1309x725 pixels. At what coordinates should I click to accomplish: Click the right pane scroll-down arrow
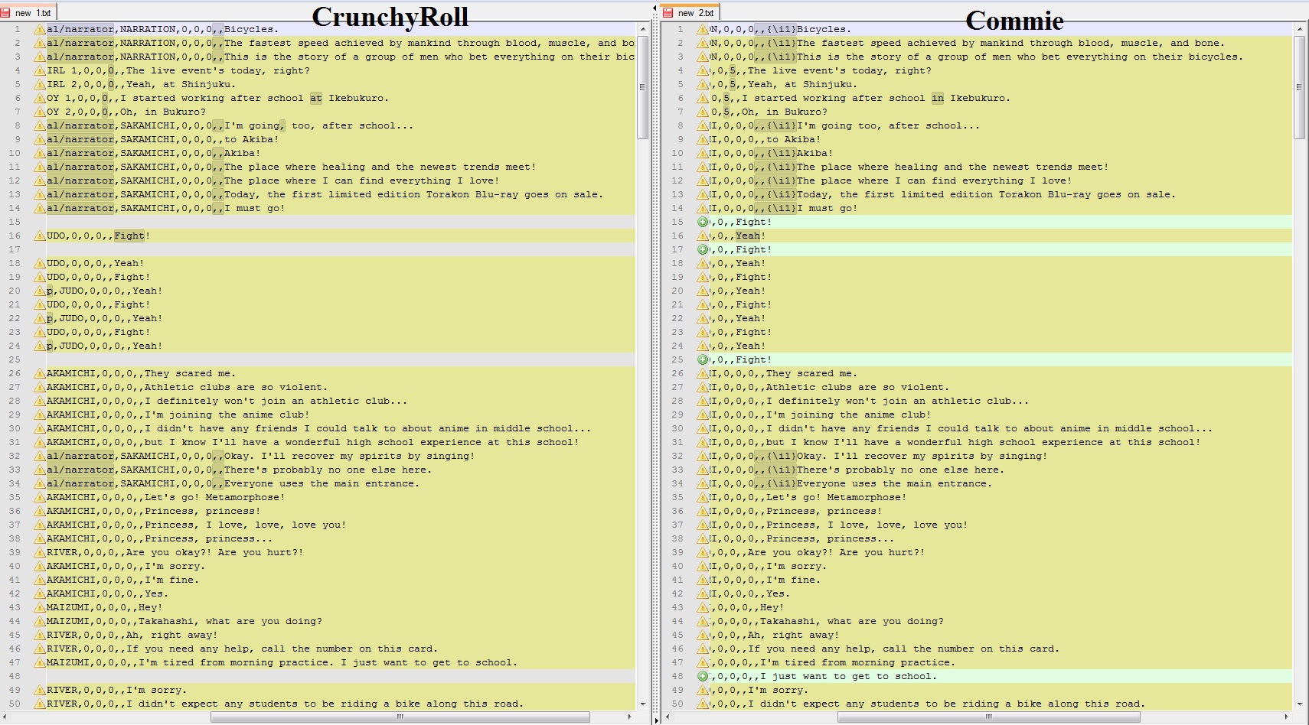(x=1299, y=704)
